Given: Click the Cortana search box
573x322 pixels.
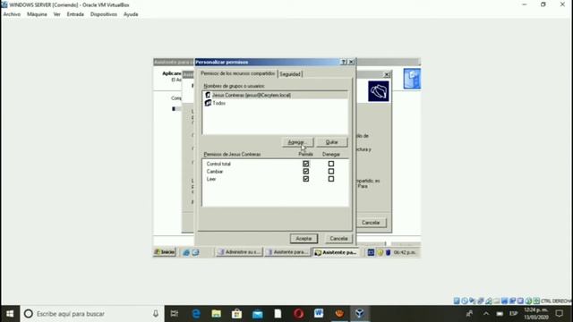Looking at the screenshot, I should [92, 314].
